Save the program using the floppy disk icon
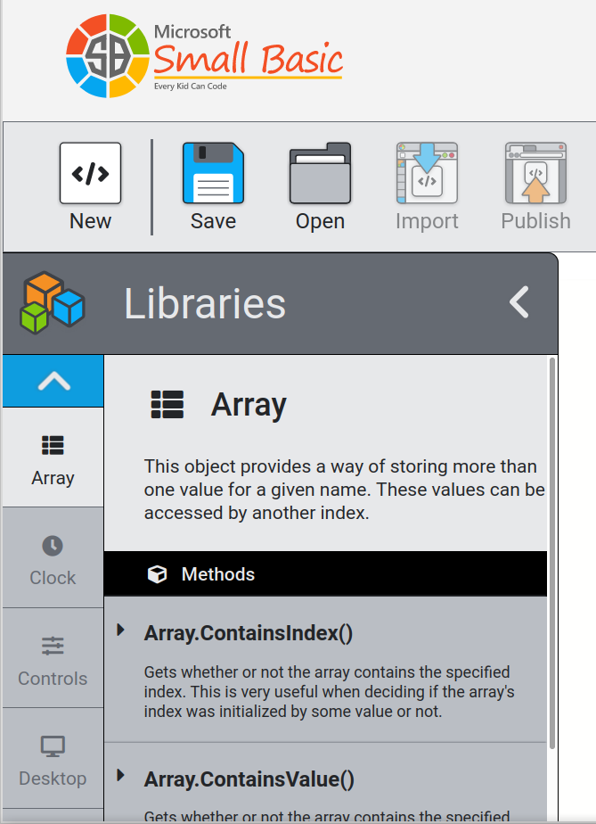The height and width of the screenshot is (824, 596). click(213, 173)
